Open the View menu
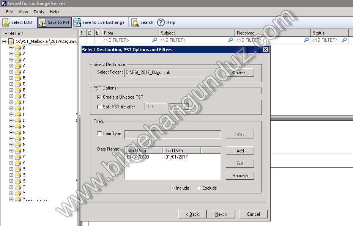Viewport: 353px width, 226px height. (23, 12)
